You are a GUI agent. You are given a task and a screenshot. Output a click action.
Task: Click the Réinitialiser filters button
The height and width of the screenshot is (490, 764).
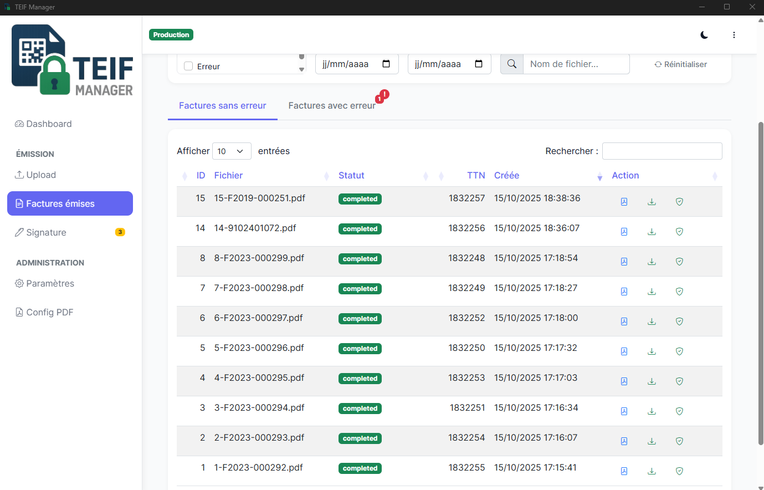pyautogui.click(x=680, y=64)
